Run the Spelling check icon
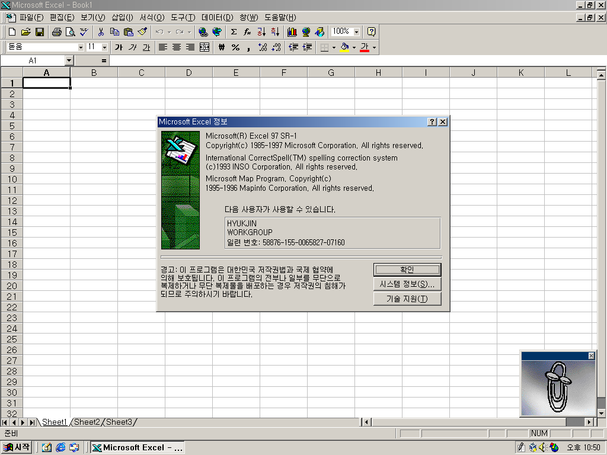Viewport: 607px width, 455px height. coord(84,32)
